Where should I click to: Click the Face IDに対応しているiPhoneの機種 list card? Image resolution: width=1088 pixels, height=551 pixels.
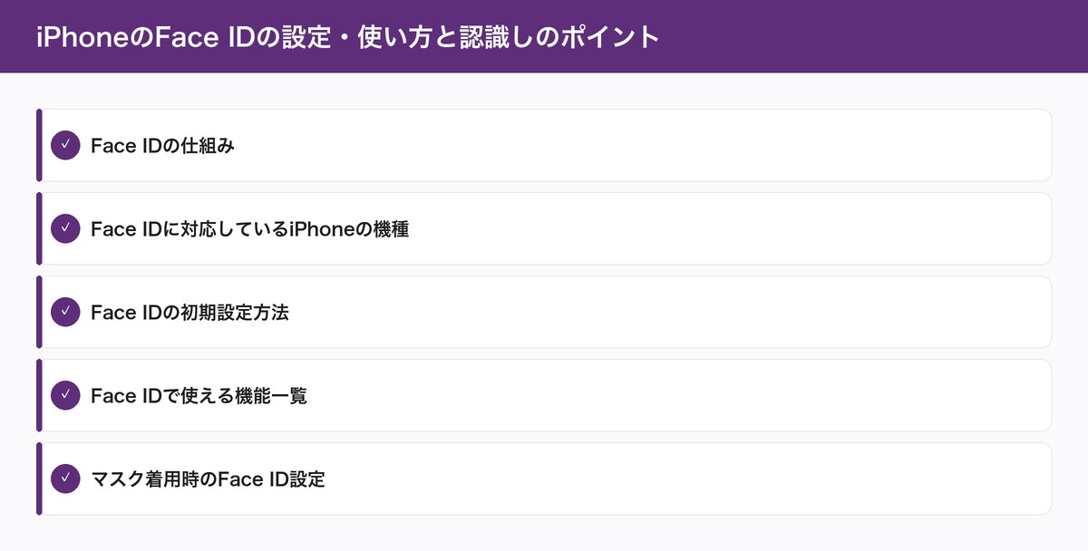[544, 228]
